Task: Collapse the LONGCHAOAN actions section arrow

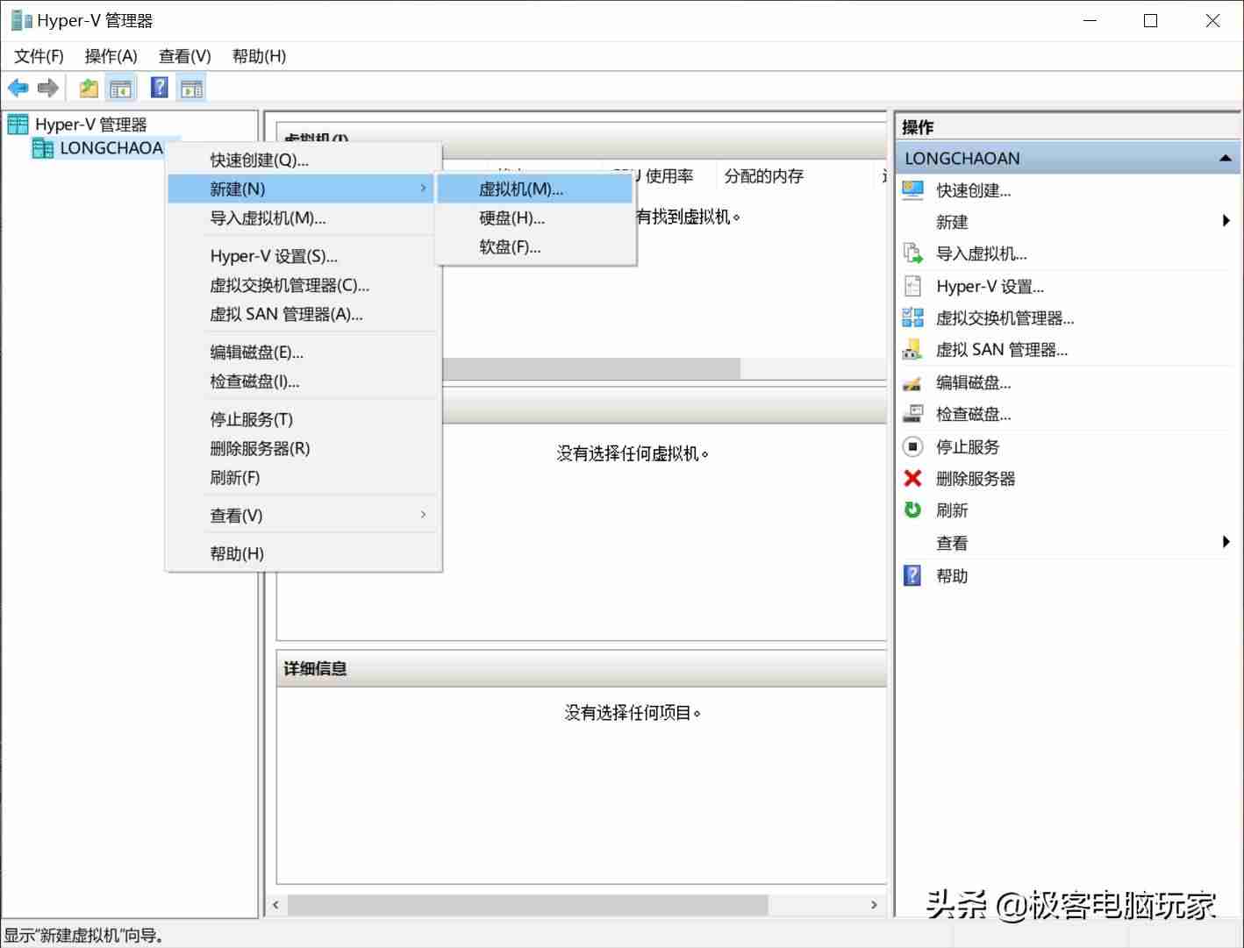Action: (1225, 159)
